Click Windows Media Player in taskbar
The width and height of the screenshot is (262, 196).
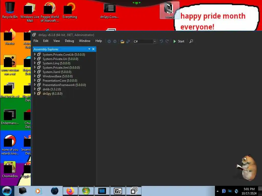pos(38,191)
